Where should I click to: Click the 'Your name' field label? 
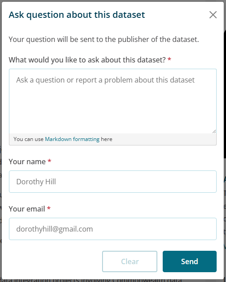[x=27, y=162]
